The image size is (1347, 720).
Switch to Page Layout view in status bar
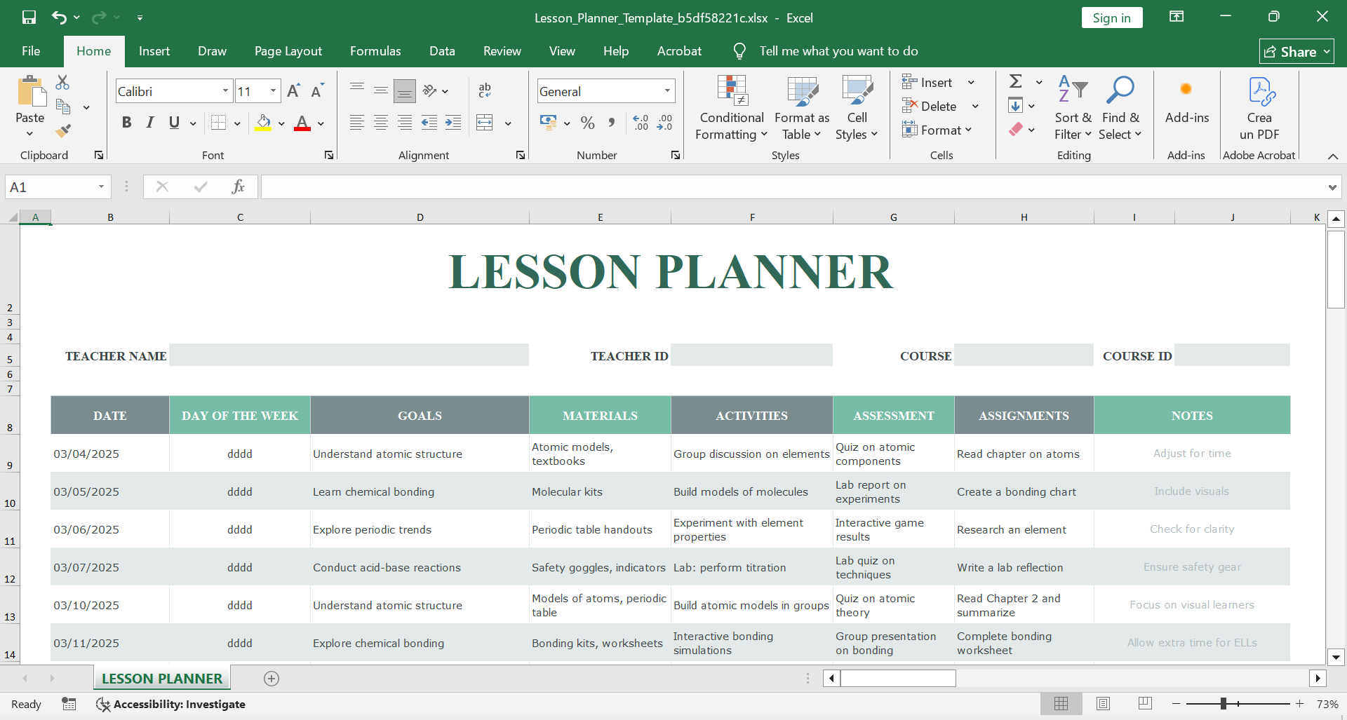(1103, 703)
